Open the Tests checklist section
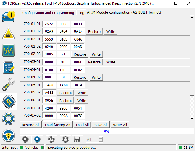Viewport: 195px width, 151px height. coord(9,68)
